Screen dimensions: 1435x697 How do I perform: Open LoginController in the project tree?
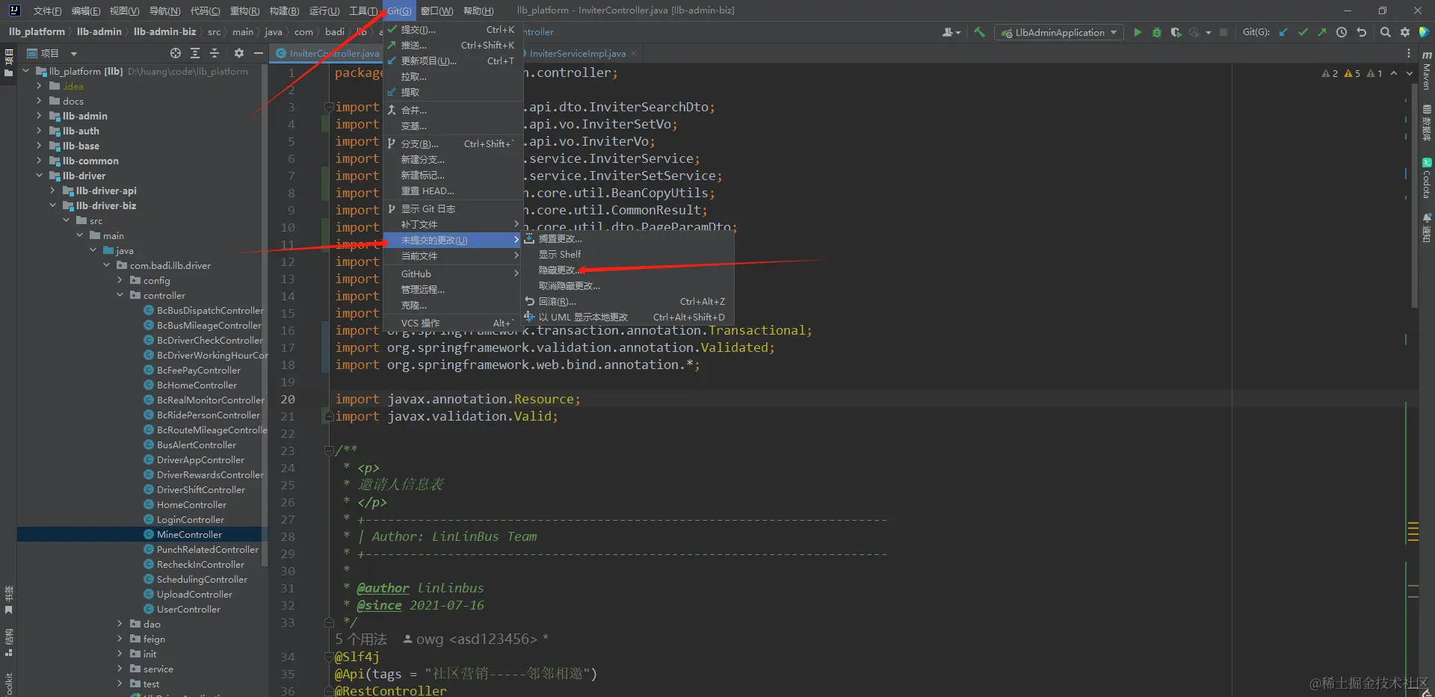point(190,519)
